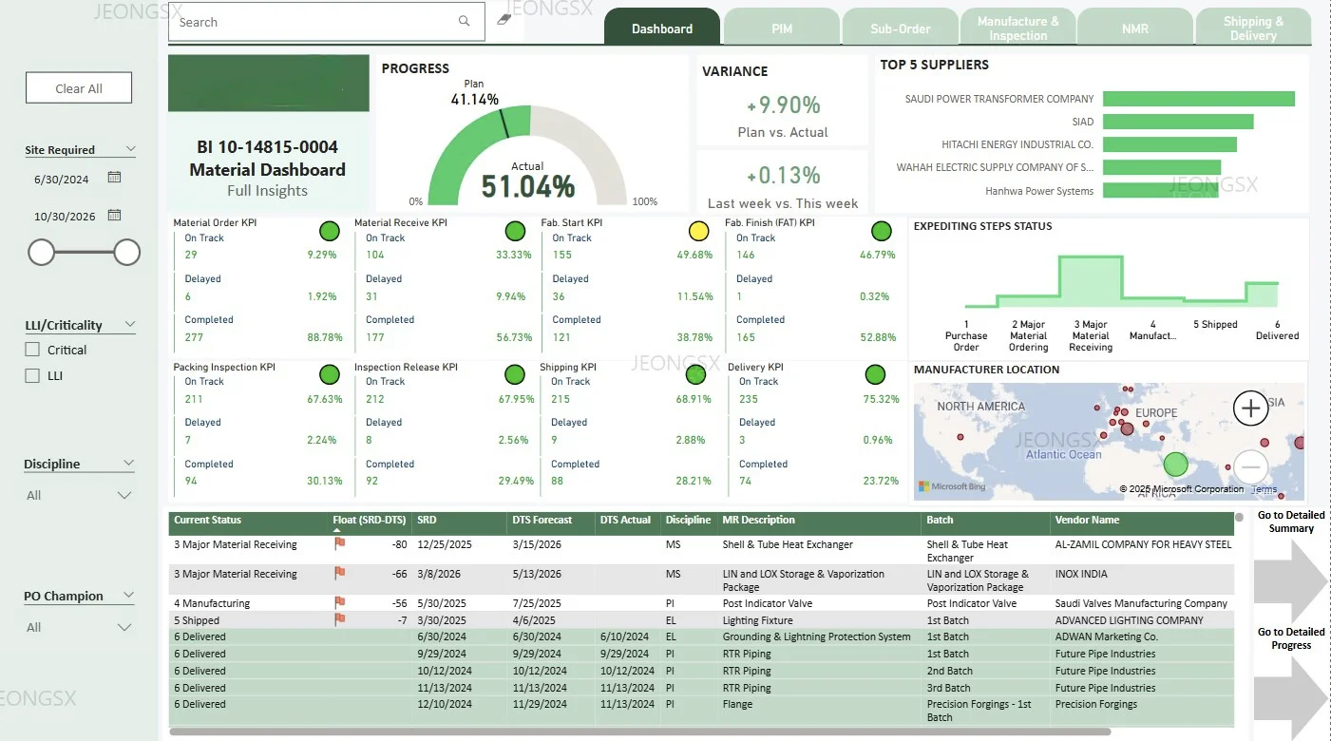This screenshot has width=1331, height=741.
Task: Click the table vertical scrollbar handle
Action: pos(1239,518)
